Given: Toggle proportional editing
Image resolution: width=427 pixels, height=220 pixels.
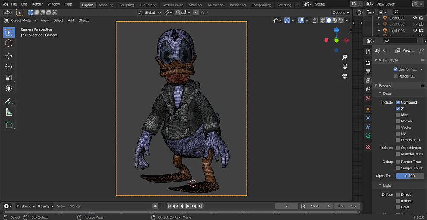Looking at the screenshot, I should point(196,12).
